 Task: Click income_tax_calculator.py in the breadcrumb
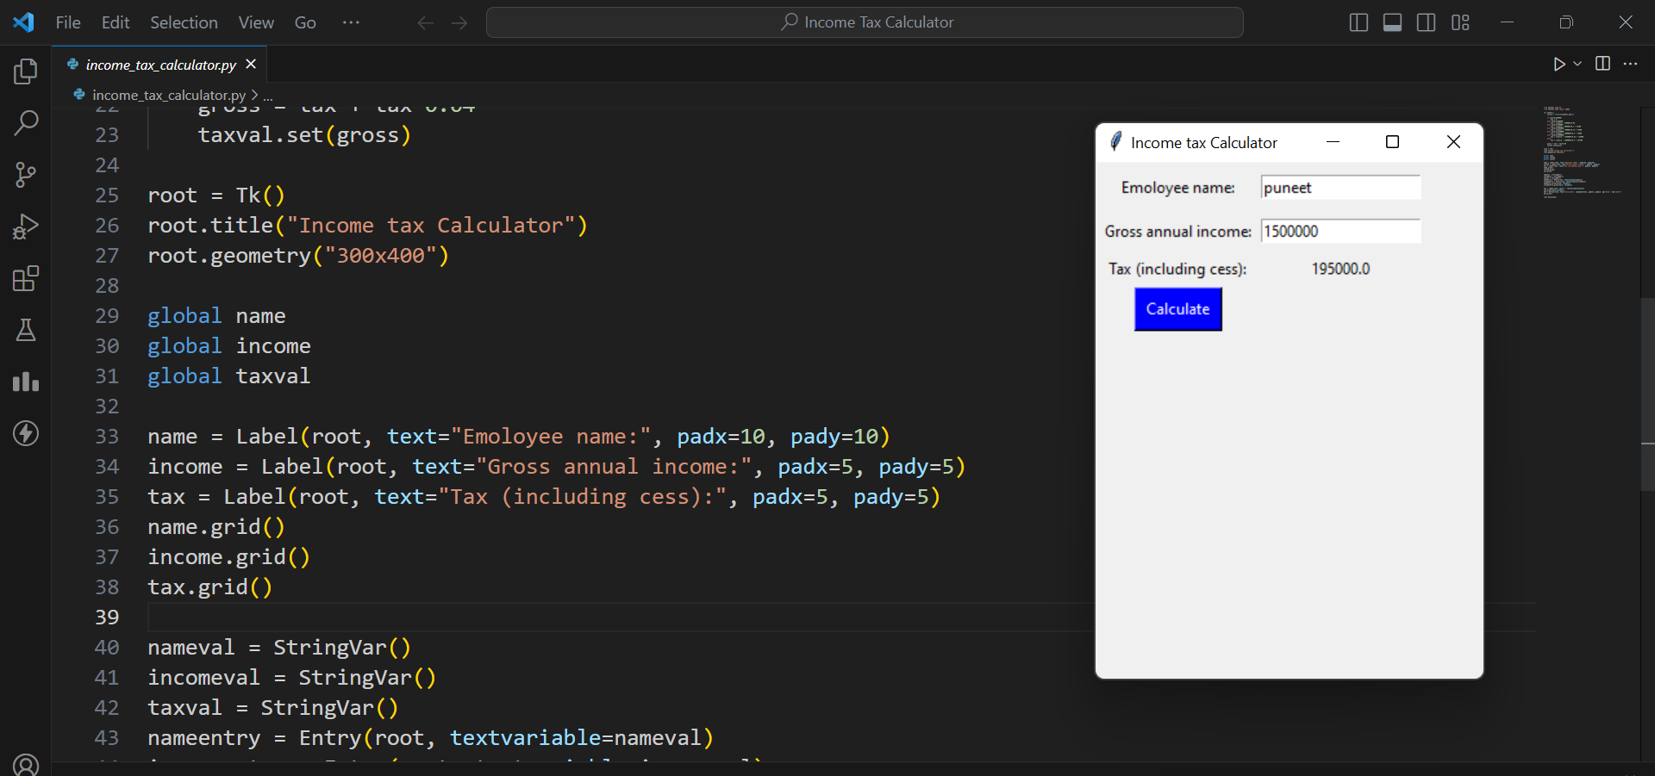[168, 95]
